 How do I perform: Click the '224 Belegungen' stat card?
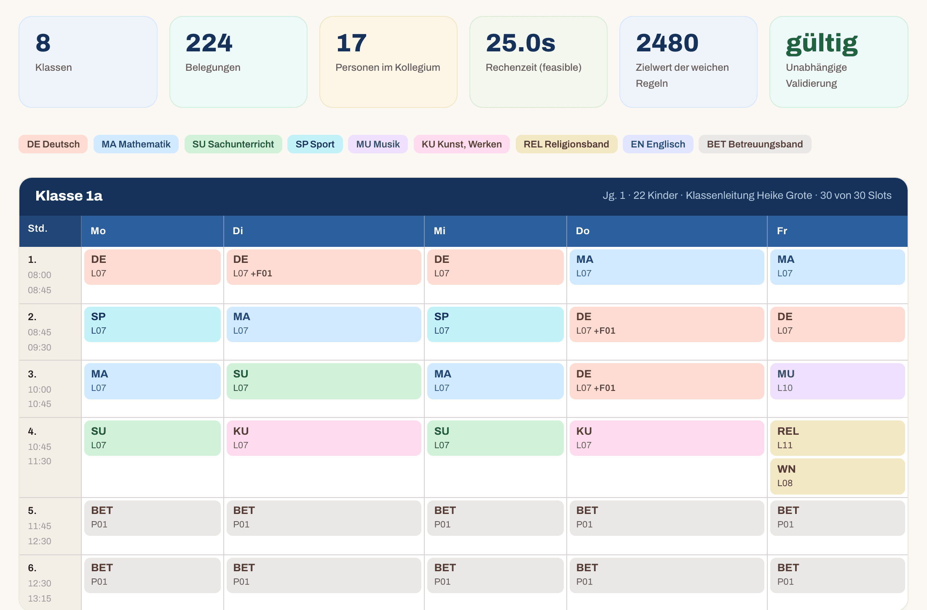238,62
